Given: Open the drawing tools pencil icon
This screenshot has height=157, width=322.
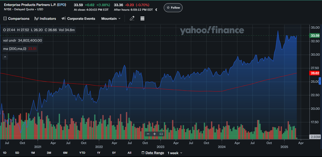Looking at the screenshot, I should (x=132, y=18).
